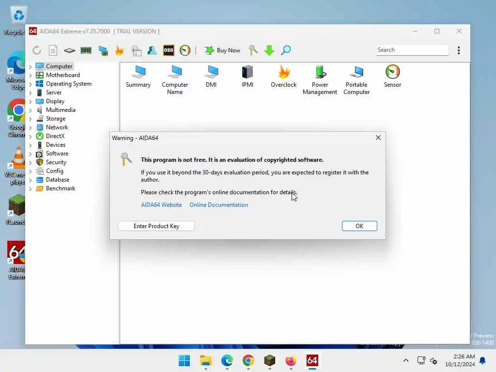Viewport: 496px width, 372px height.
Task: Click the Refresh toolbar icon
Action: pyautogui.click(x=37, y=50)
